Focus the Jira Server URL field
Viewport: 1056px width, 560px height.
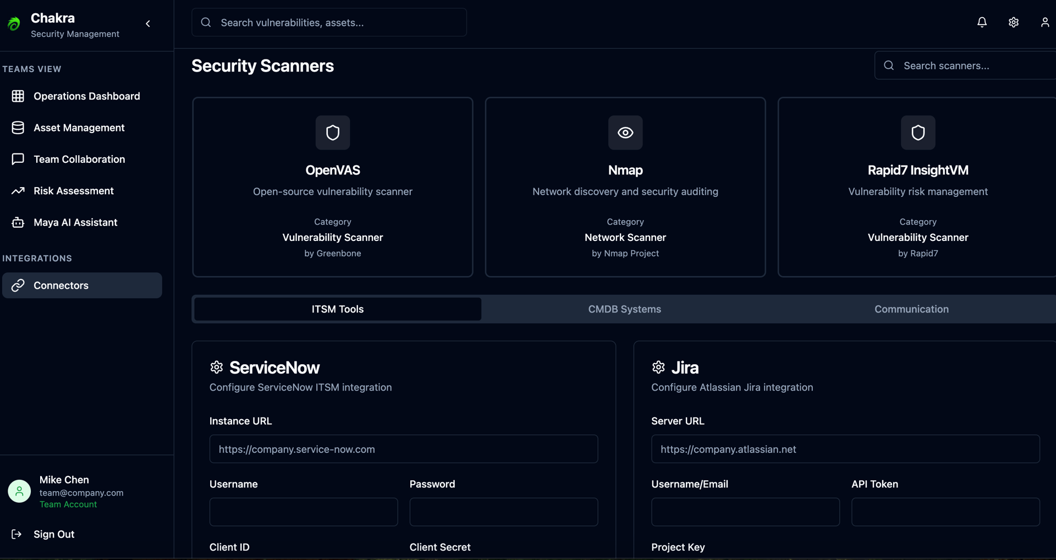click(x=845, y=449)
